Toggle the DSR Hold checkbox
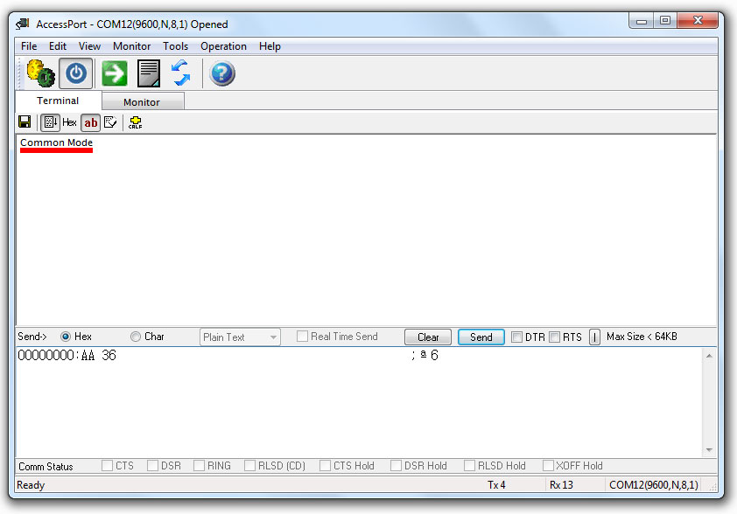This screenshot has height=514, width=737. click(396, 465)
